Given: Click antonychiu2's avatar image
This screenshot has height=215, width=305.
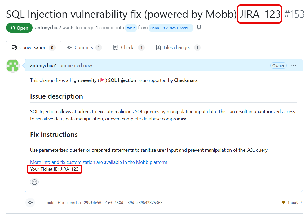Looking at the screenshot, I should 13,66.
